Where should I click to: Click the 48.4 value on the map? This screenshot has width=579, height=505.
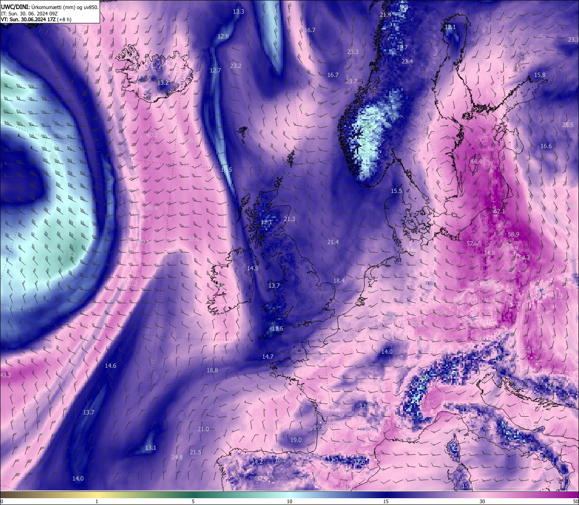pos(476,162)
